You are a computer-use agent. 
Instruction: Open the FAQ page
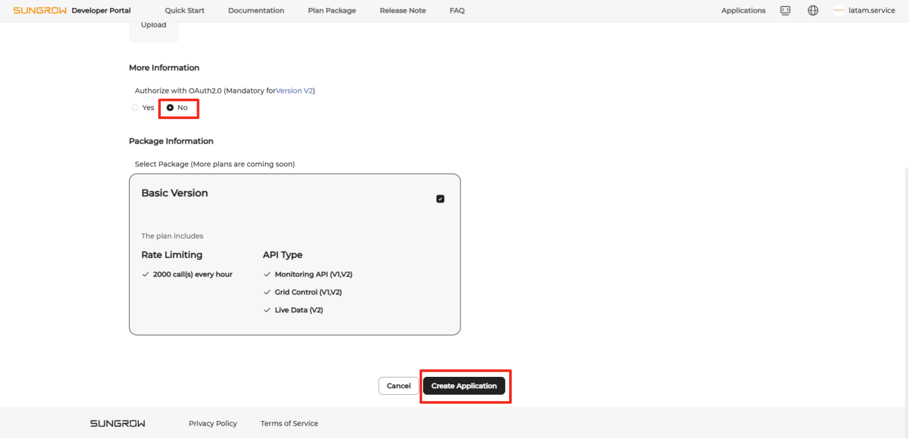[457, 11]
